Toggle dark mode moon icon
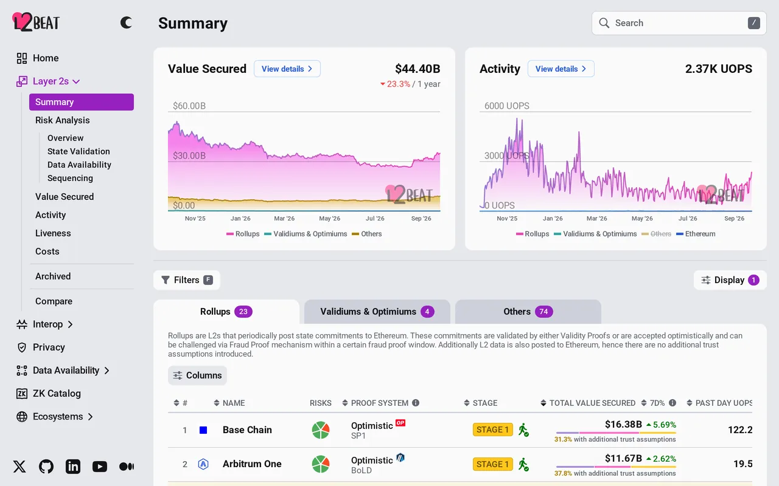 pos(126,22)
